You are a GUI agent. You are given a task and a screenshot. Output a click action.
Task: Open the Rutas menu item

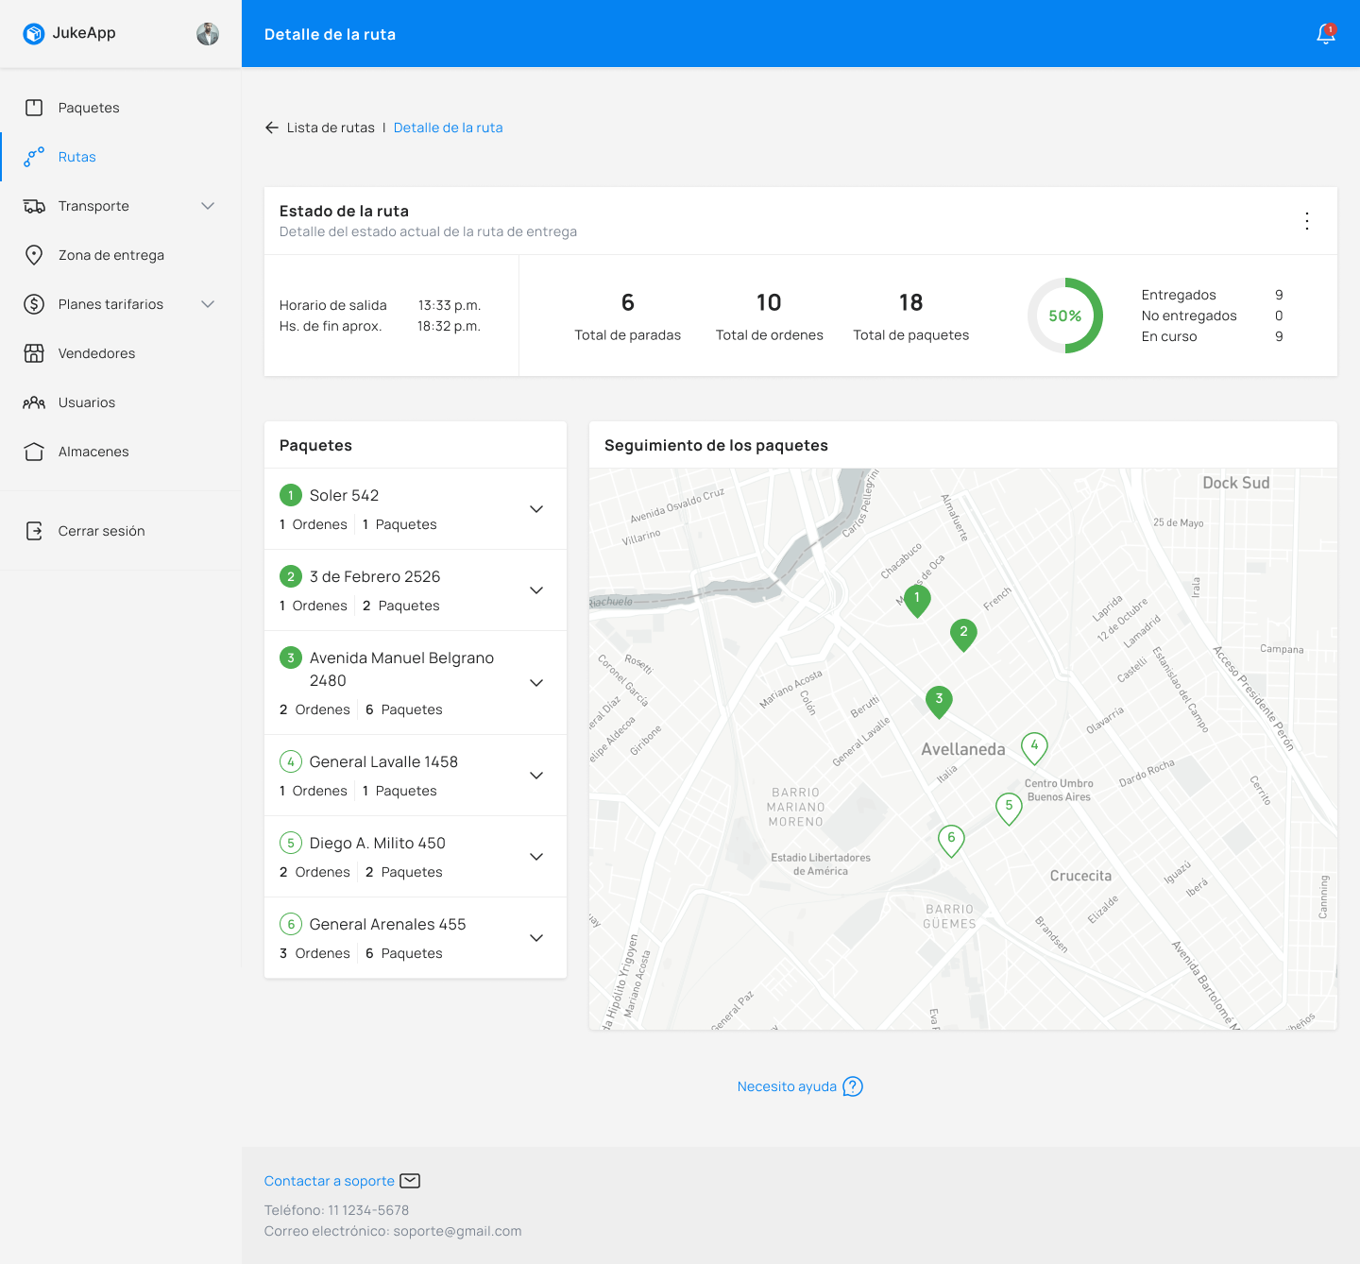121,157
